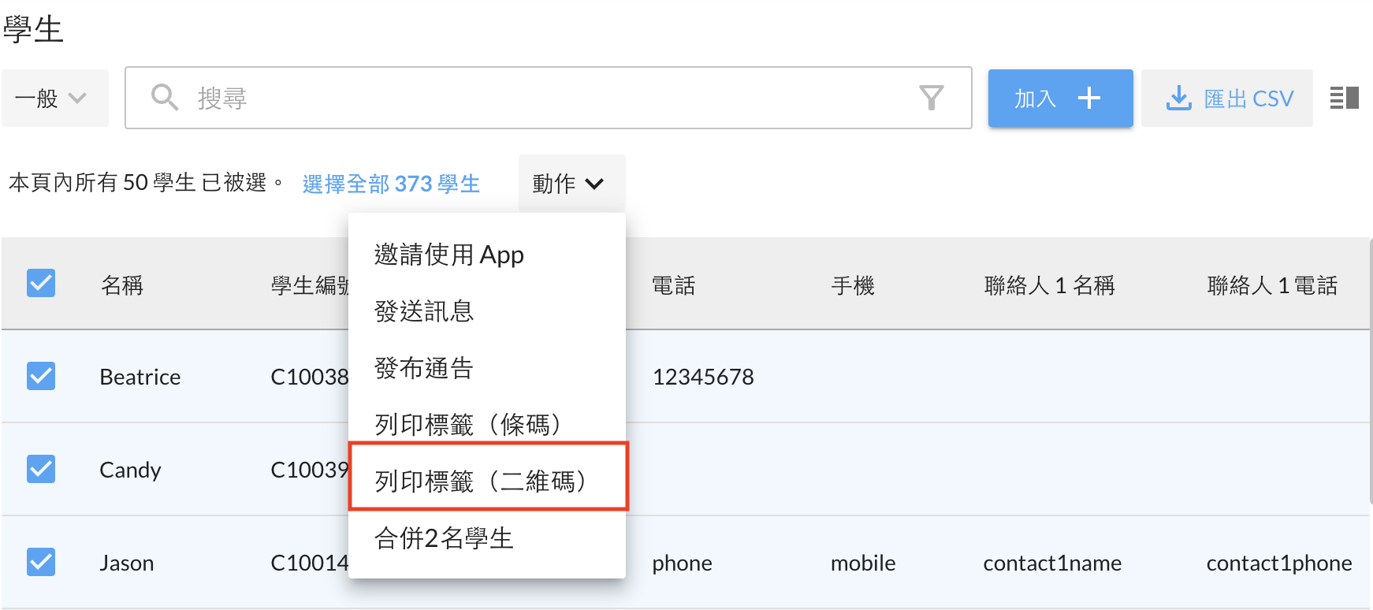Toggle the checkbox beside Jason
The height and width of the screenshot is (610, 1373).
[41, 562]
